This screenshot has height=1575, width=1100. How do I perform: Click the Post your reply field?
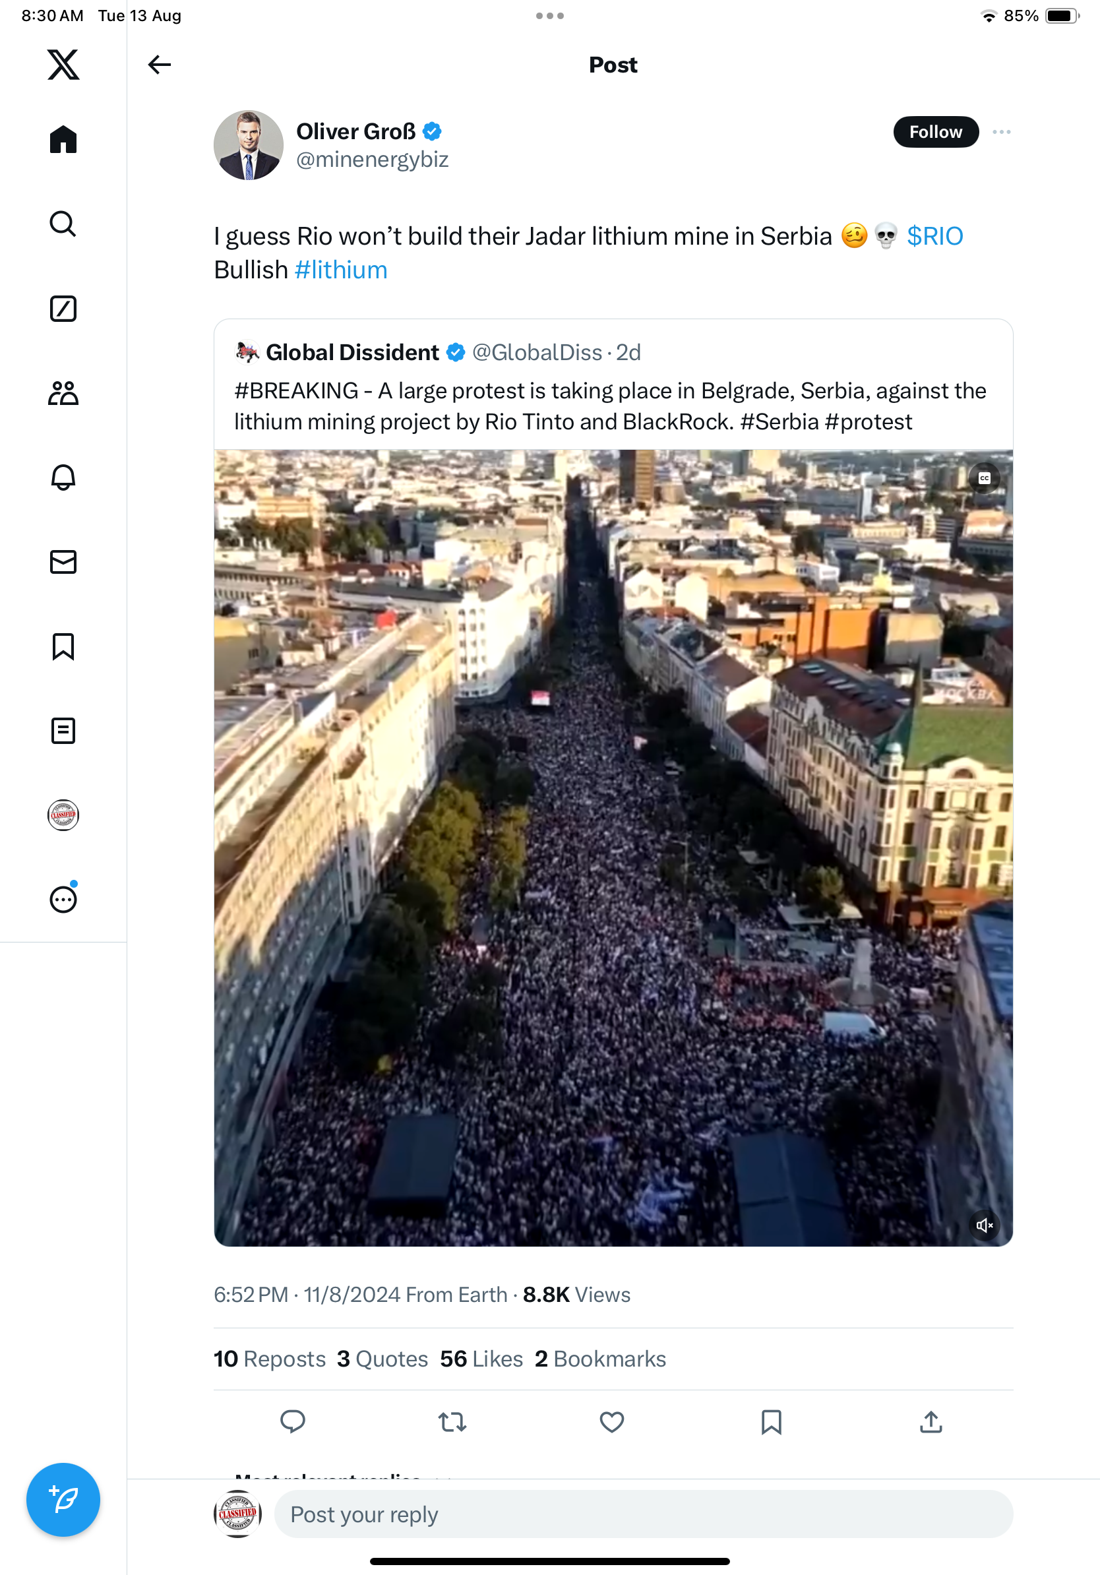(x=643, y=1514)
